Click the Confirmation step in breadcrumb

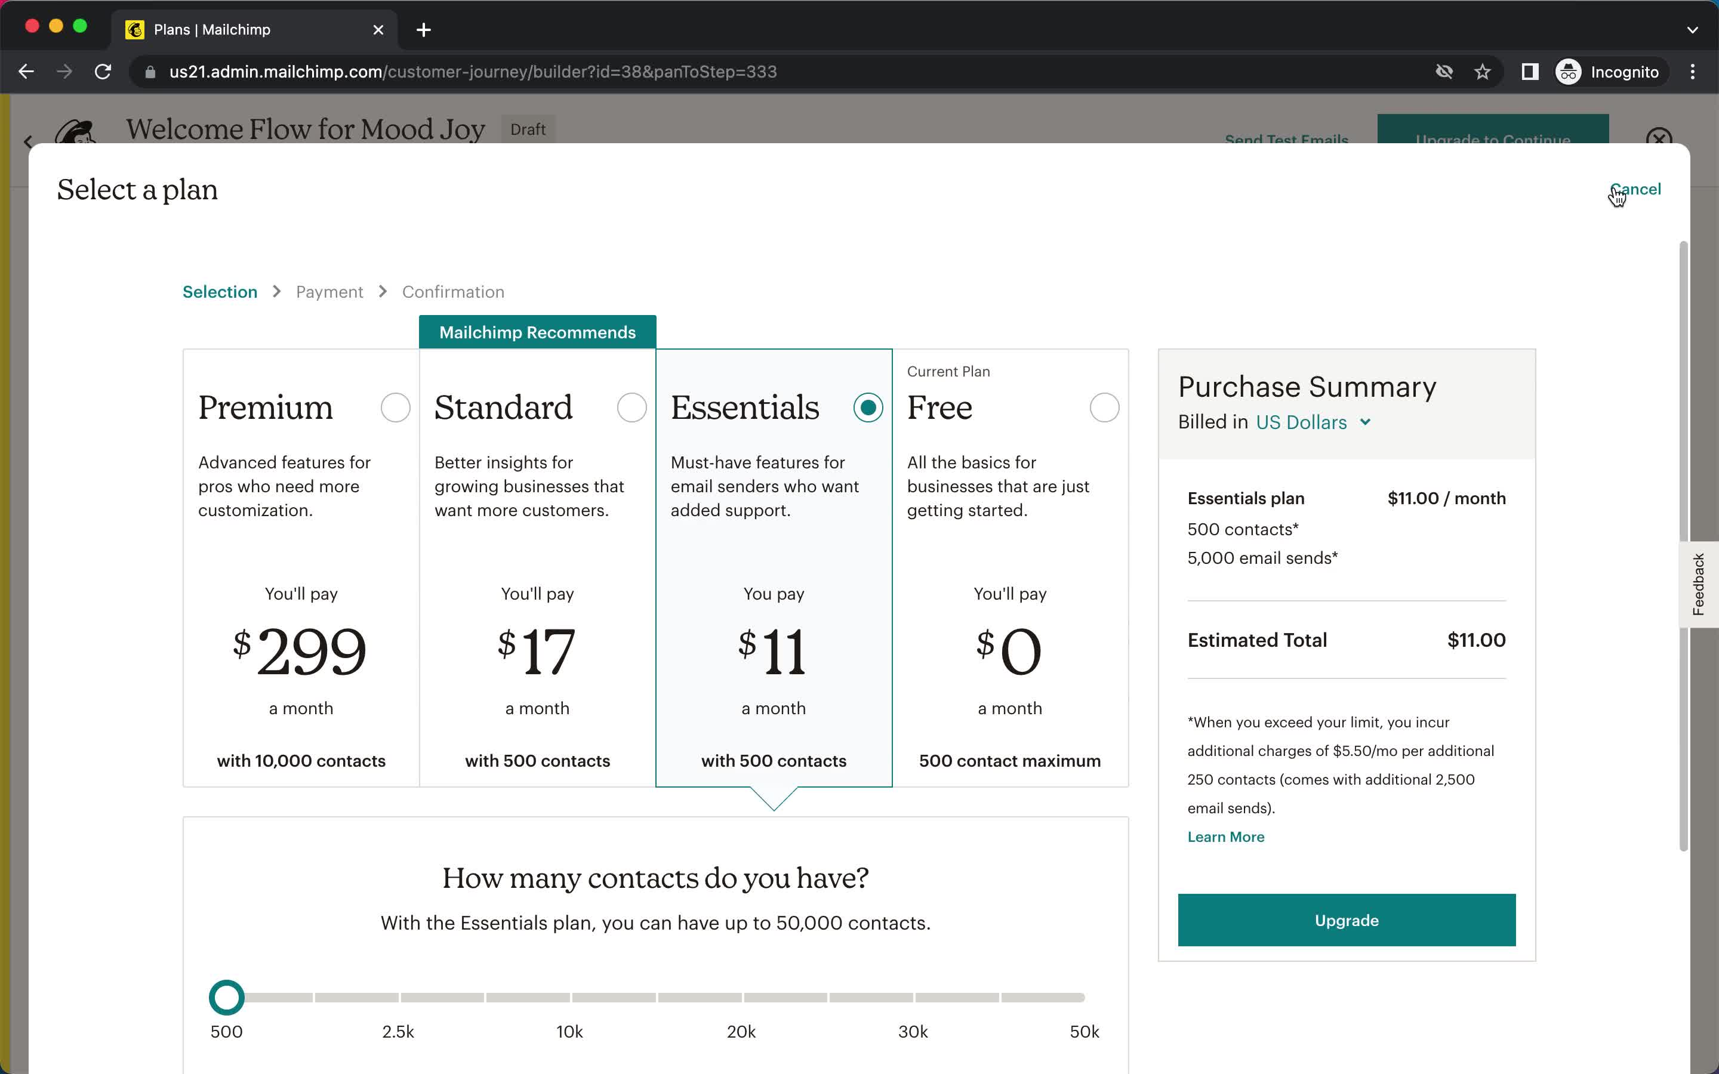[453, 291]
